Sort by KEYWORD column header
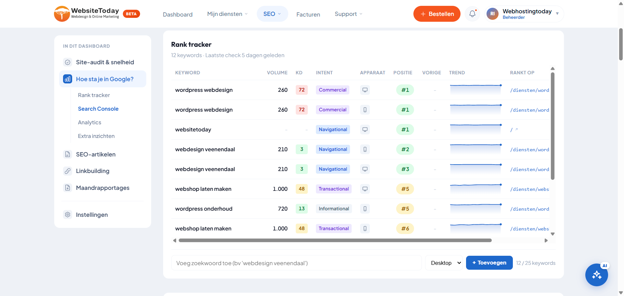 coord(188,73)
